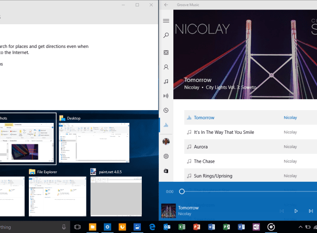The height and width of the screenshot is (233, 317).
Task: Open OneNote from the taskbar
Action: pyautogui.click(x=256, y=227)
